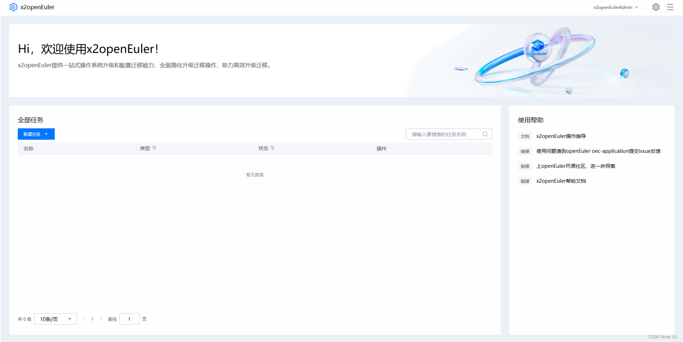The height and width of the screenshot is (342, 683).
Task: Click the 名称 column header
Action: click(x=29, y=148)
